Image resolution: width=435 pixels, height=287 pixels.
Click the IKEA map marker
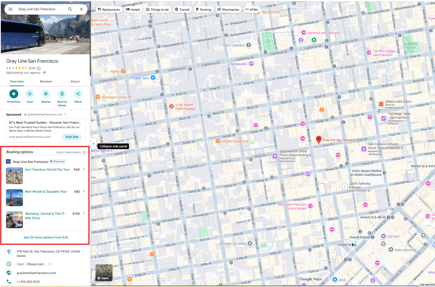[335, 279]
